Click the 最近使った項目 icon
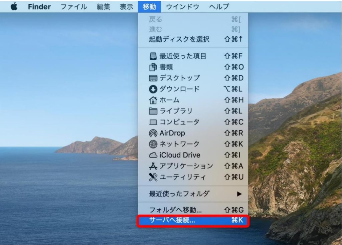 [x=153, y=56]
